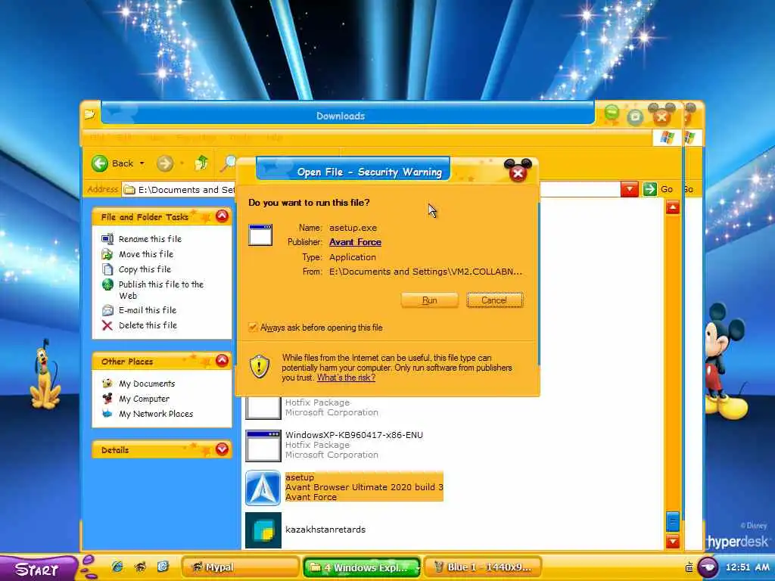Click the Move this file icon

point(107,254)
